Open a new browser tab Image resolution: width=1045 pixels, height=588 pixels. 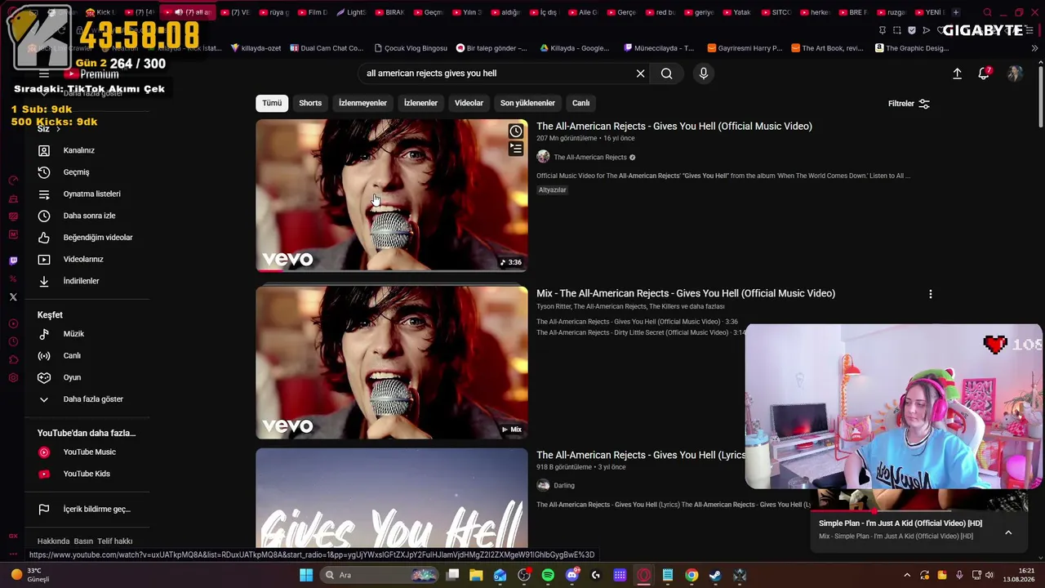956,12
